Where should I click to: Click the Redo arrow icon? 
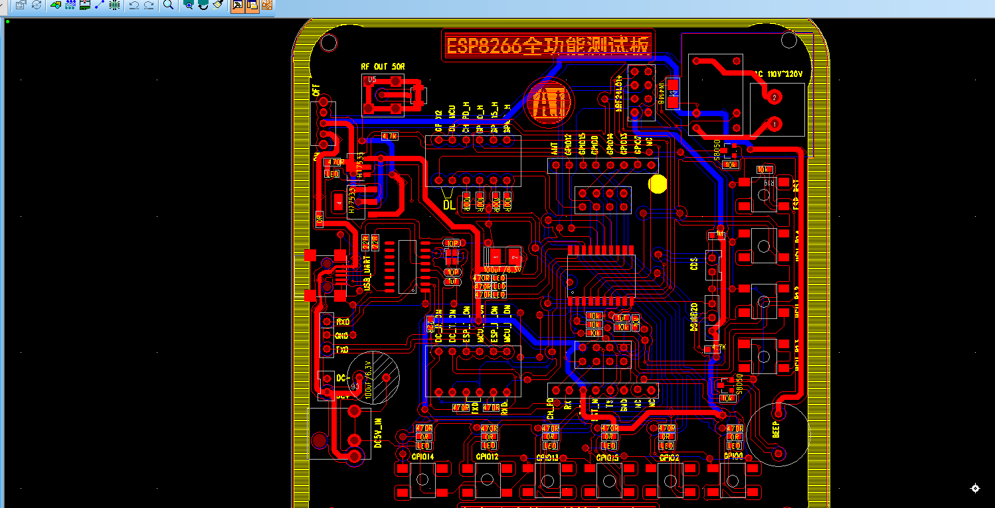[149, 5]
